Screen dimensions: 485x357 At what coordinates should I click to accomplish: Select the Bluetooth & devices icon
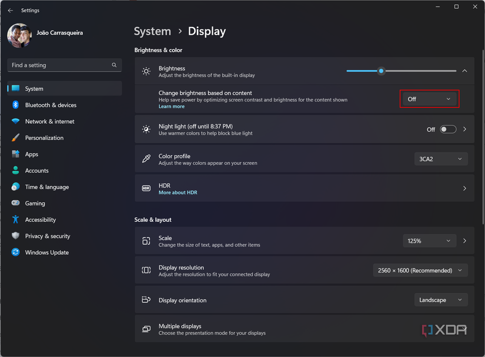coord(15,105)
